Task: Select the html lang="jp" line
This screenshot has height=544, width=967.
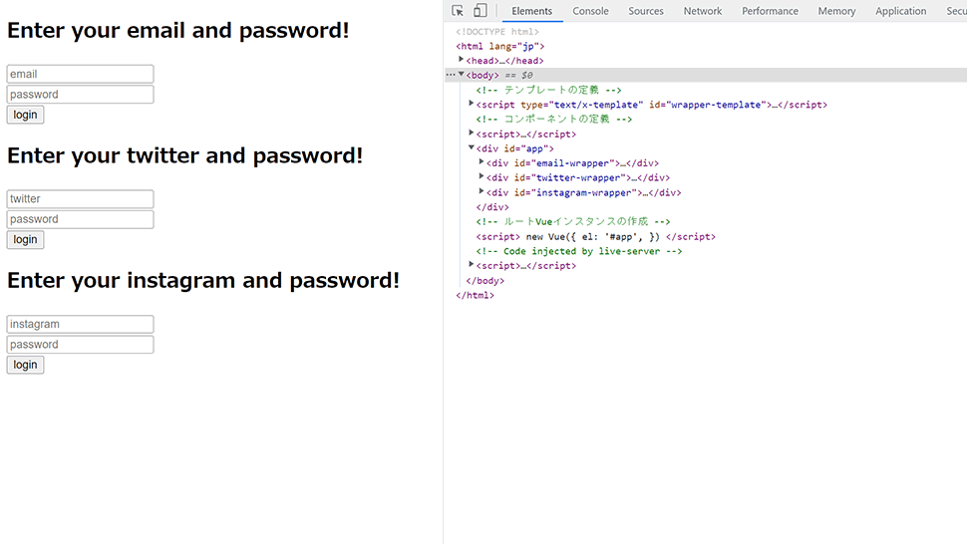Action: point(500,46)
